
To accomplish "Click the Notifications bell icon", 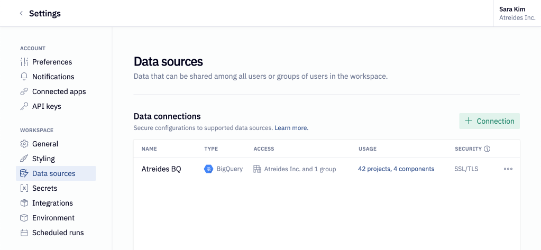I will 24,77.
